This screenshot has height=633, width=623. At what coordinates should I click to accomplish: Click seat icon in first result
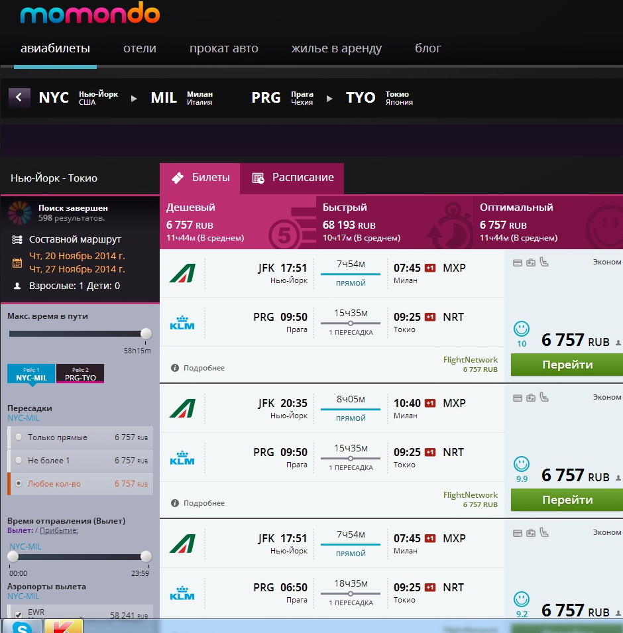(544, 262)
